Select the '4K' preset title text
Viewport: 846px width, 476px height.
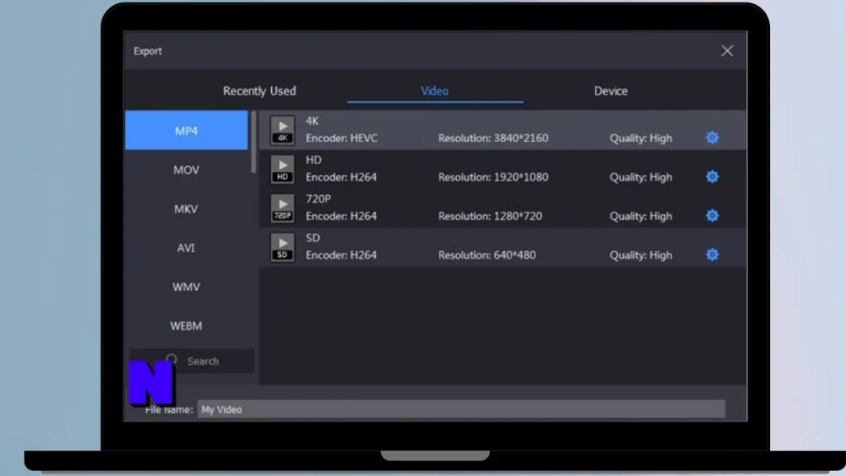point(312,121)
